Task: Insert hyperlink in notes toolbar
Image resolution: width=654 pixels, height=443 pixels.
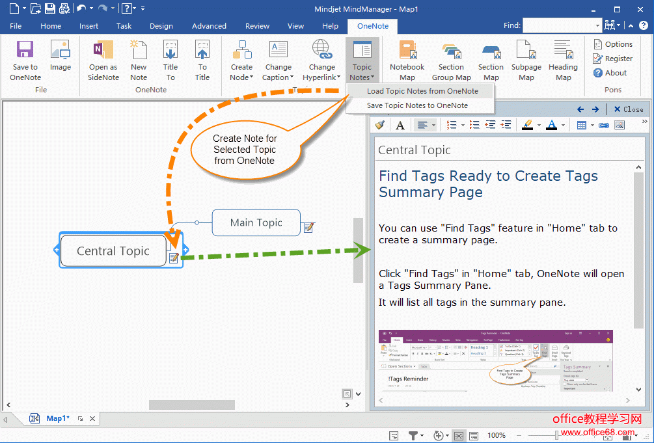Action: tap(603, 125)
